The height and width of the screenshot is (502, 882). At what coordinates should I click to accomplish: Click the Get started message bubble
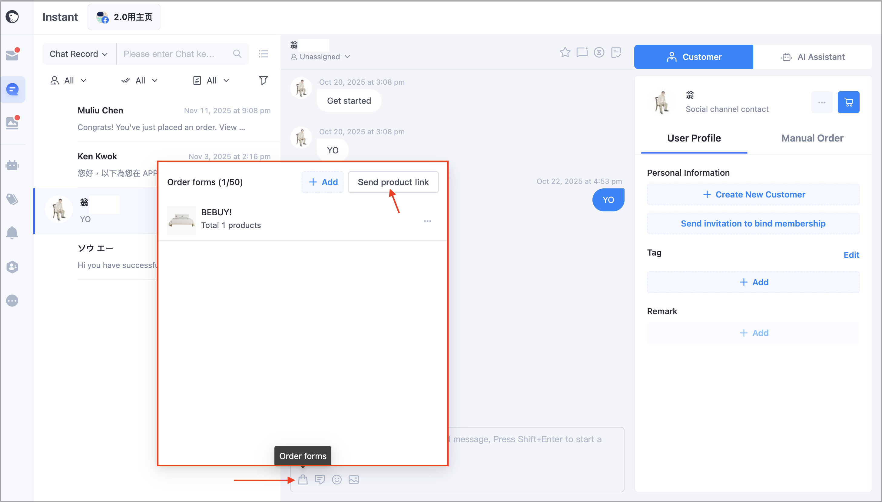pyautogui.click(x=349, y=101)
